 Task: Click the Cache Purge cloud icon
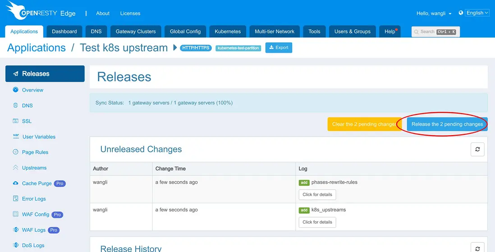15,183
